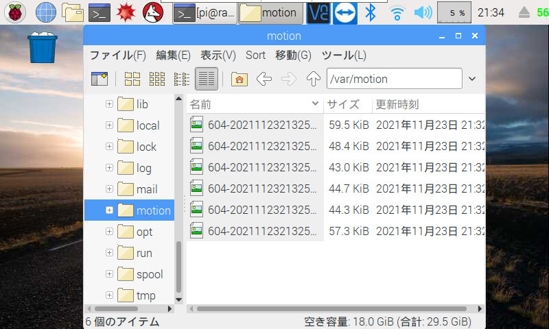Screen dimensions: 549x329
Task: Go to home folder
Action: (239, 79)
